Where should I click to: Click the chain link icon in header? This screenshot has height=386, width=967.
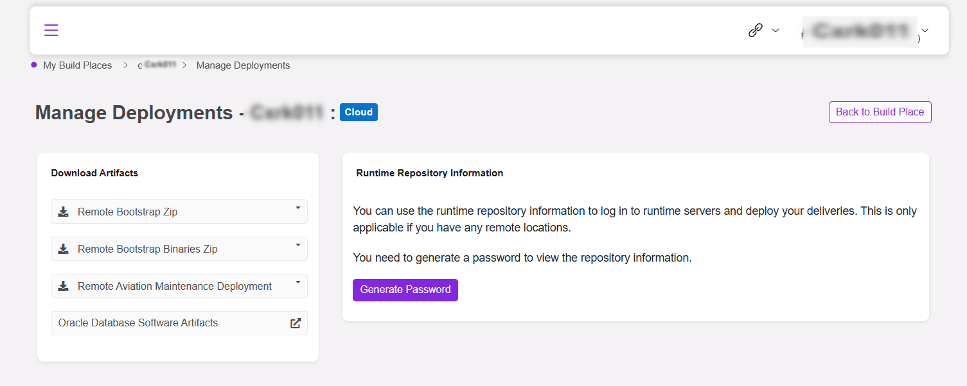[x=756, y=30]
